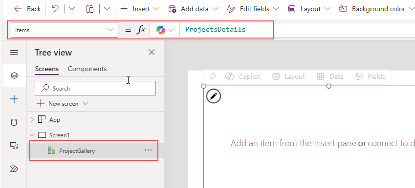Open the Data cylinder sidebar icon
The image size is (415, 188).
click(14, 122)
